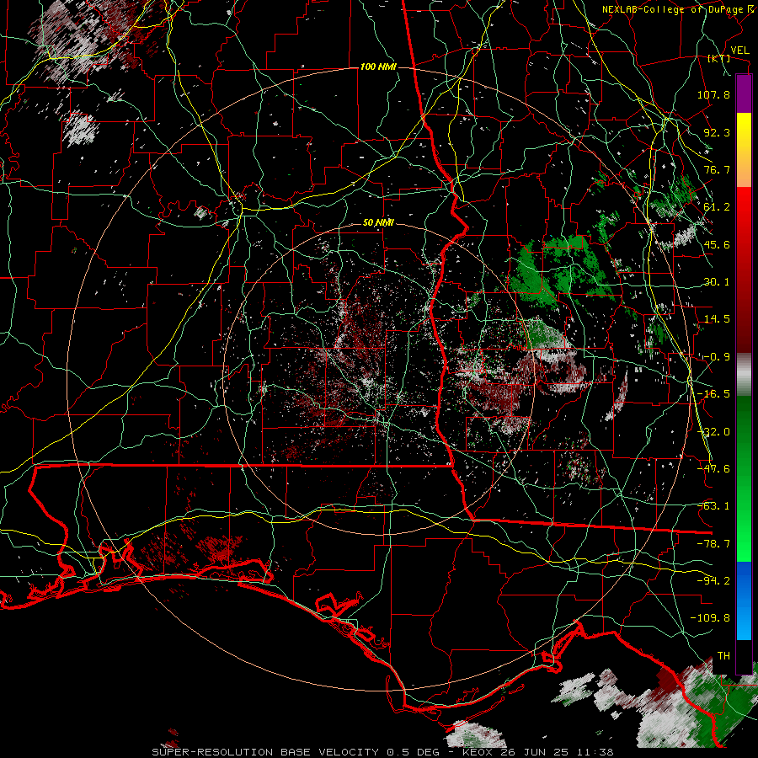Select the -0.9 velocity scale value
758x758 pixels.
coord(717,357)
